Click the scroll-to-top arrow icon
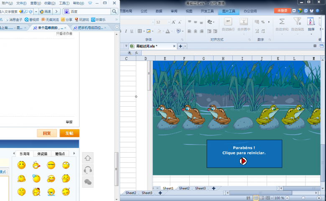 coord(88,158)
